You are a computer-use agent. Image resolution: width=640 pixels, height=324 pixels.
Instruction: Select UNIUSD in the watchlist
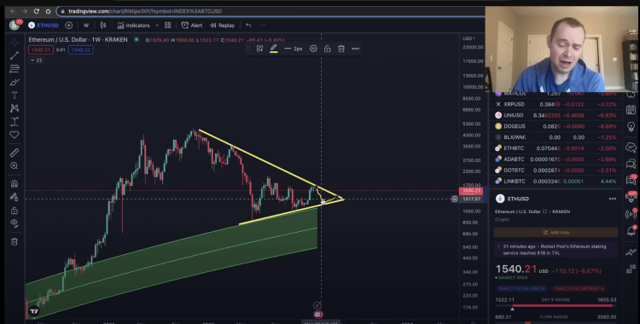(556, 115)
